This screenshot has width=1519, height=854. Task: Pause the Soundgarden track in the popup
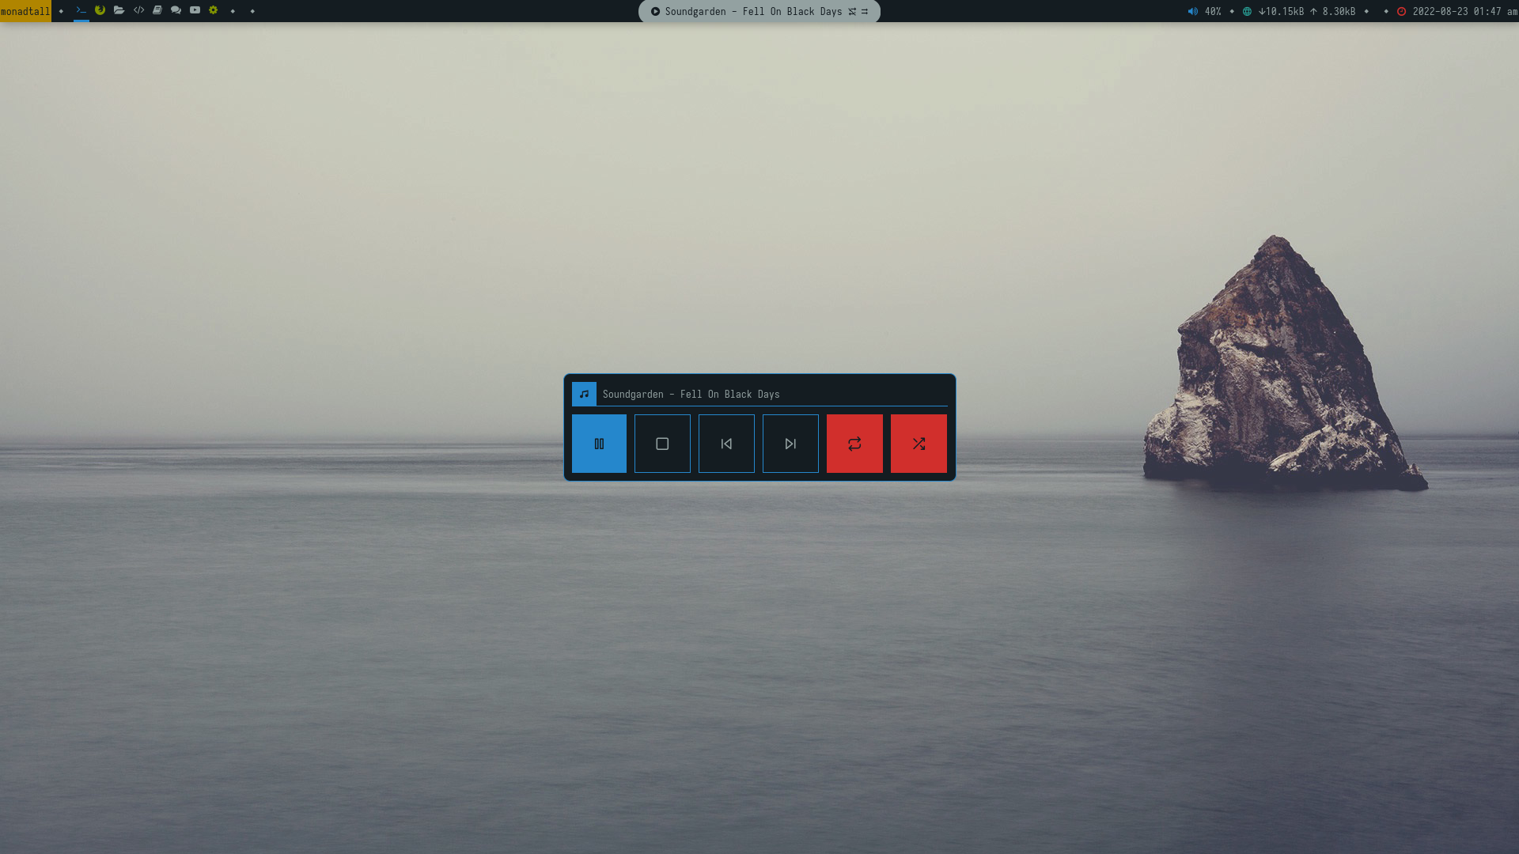coord(599,444)
